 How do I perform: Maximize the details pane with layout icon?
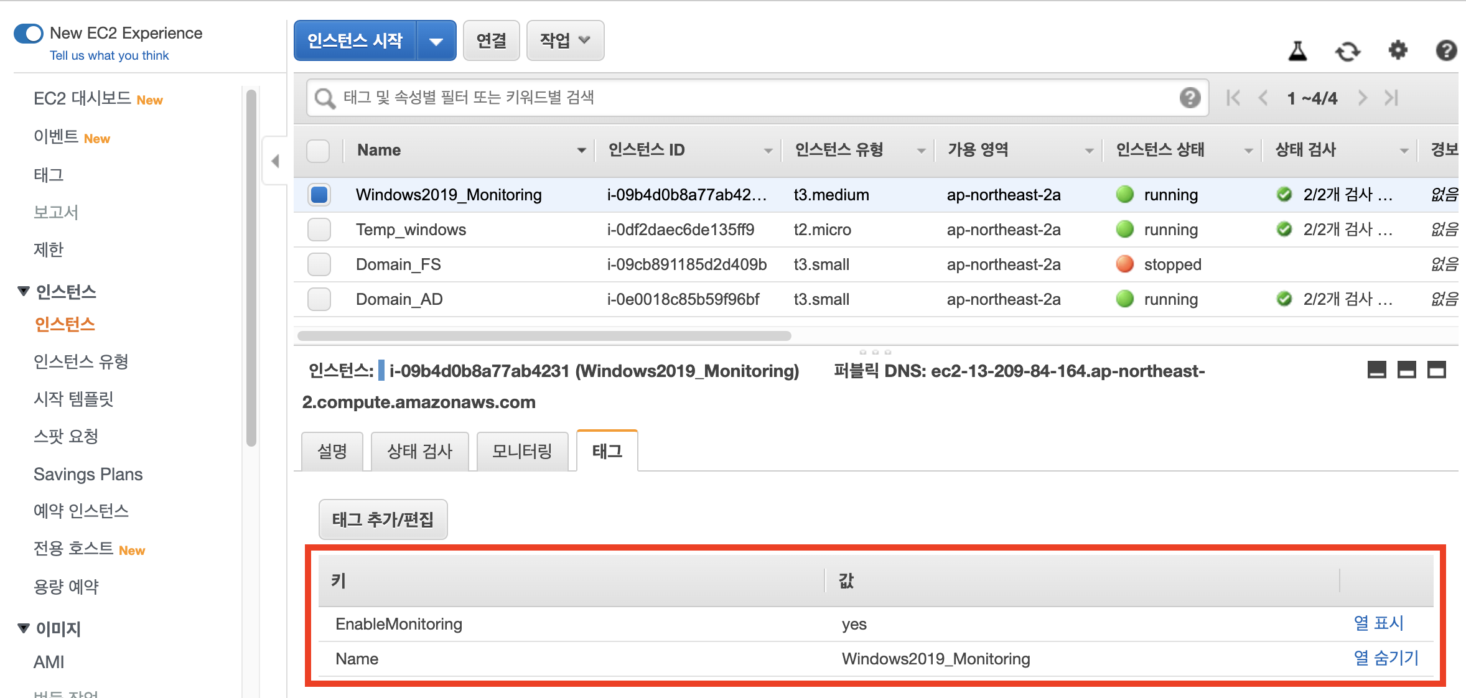click(x=1436, y=370)
